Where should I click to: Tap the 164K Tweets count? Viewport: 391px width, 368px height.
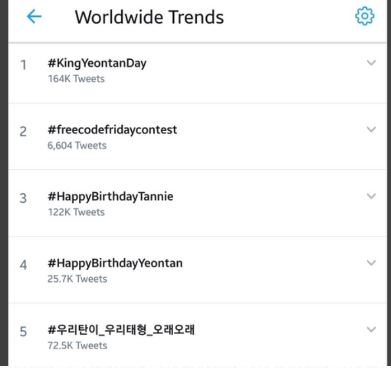76,79
